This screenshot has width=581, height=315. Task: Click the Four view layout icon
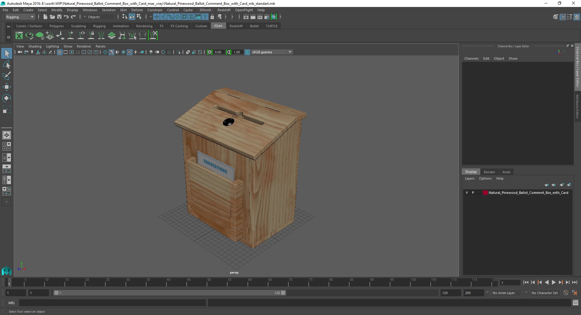(x=7, y=146)
